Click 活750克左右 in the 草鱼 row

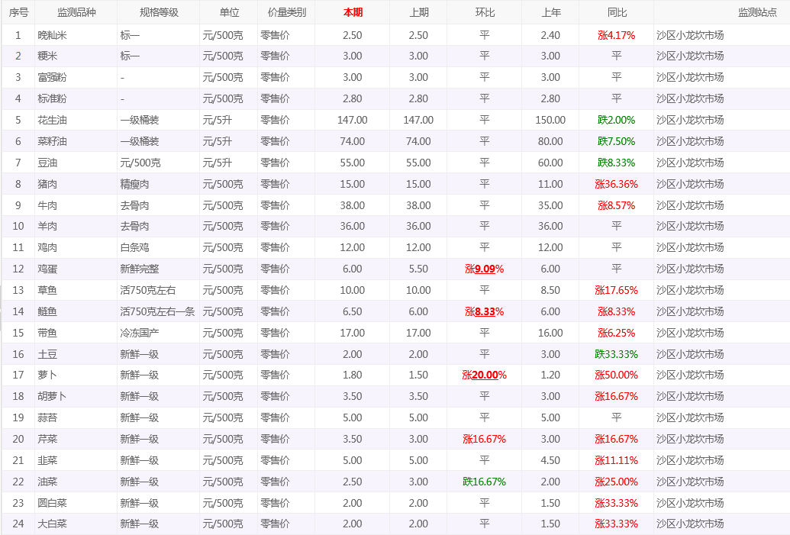point(148,290)
